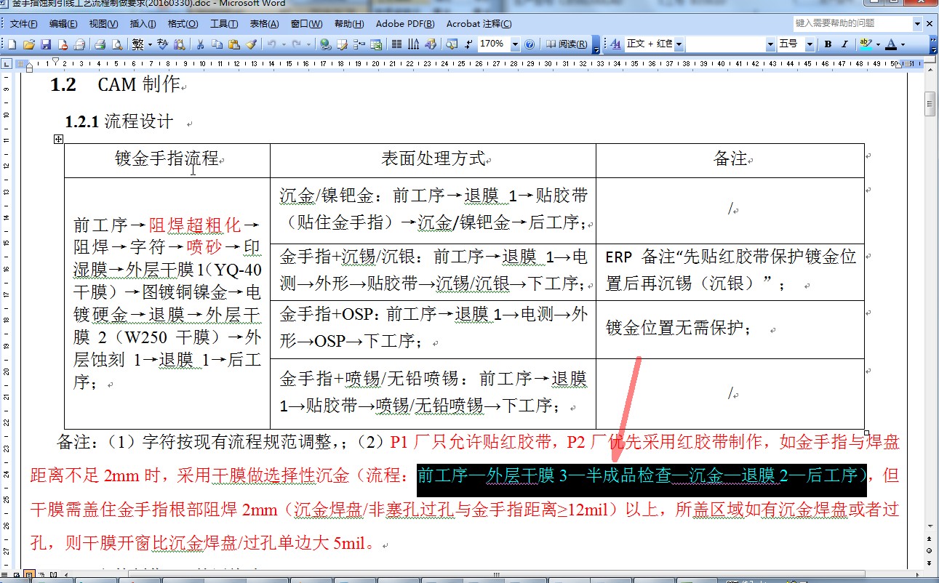Image resolution: width=939 pixels, height=583 pixels.
Task: Apply highlight color to text
Action: tap(866, 44)
